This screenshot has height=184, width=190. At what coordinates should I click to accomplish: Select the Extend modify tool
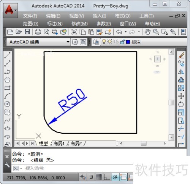[181, 137]
